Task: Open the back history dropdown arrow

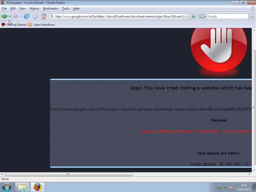Action: click(x=10, y=16)
